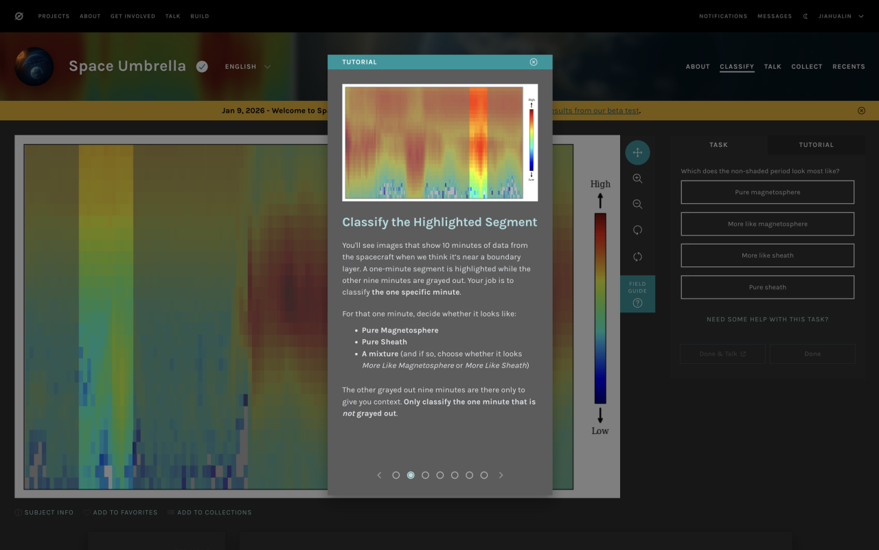This screenshot has height=550, width=879.
Task: Open the Space Umbrella project title
Action: point(127,66)
